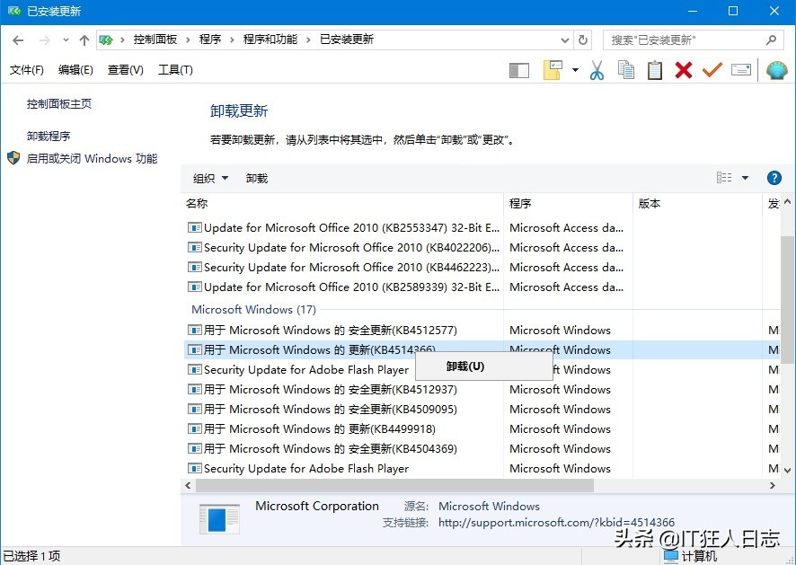
Task: Click the 程序和功能 breadcrumb
Action: pyautogui.click(x=270, y=40)
